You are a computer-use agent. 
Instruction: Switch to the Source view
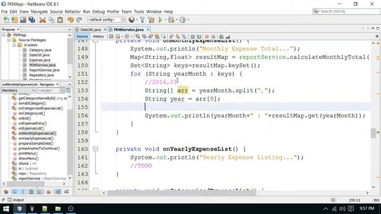[x=82, y=36]
